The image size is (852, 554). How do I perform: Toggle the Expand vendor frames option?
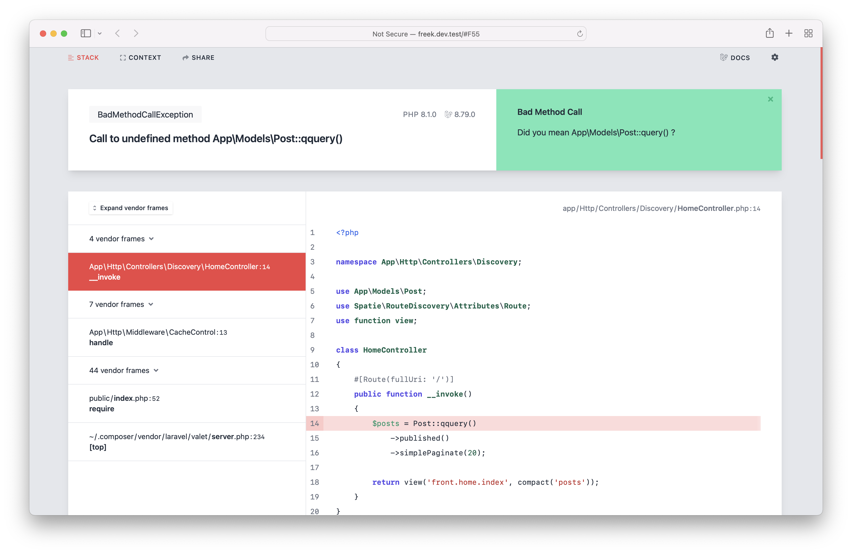pos(130,207)
